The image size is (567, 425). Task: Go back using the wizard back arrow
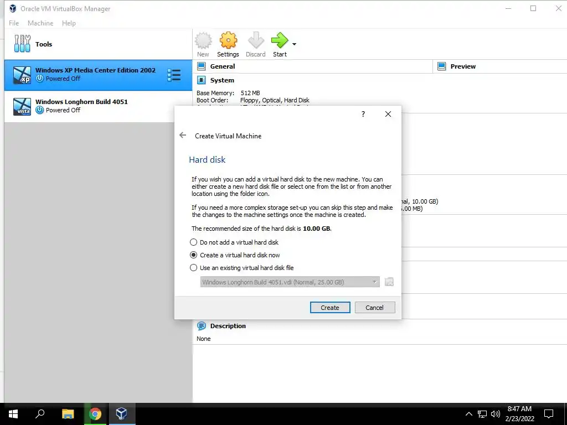183,135
